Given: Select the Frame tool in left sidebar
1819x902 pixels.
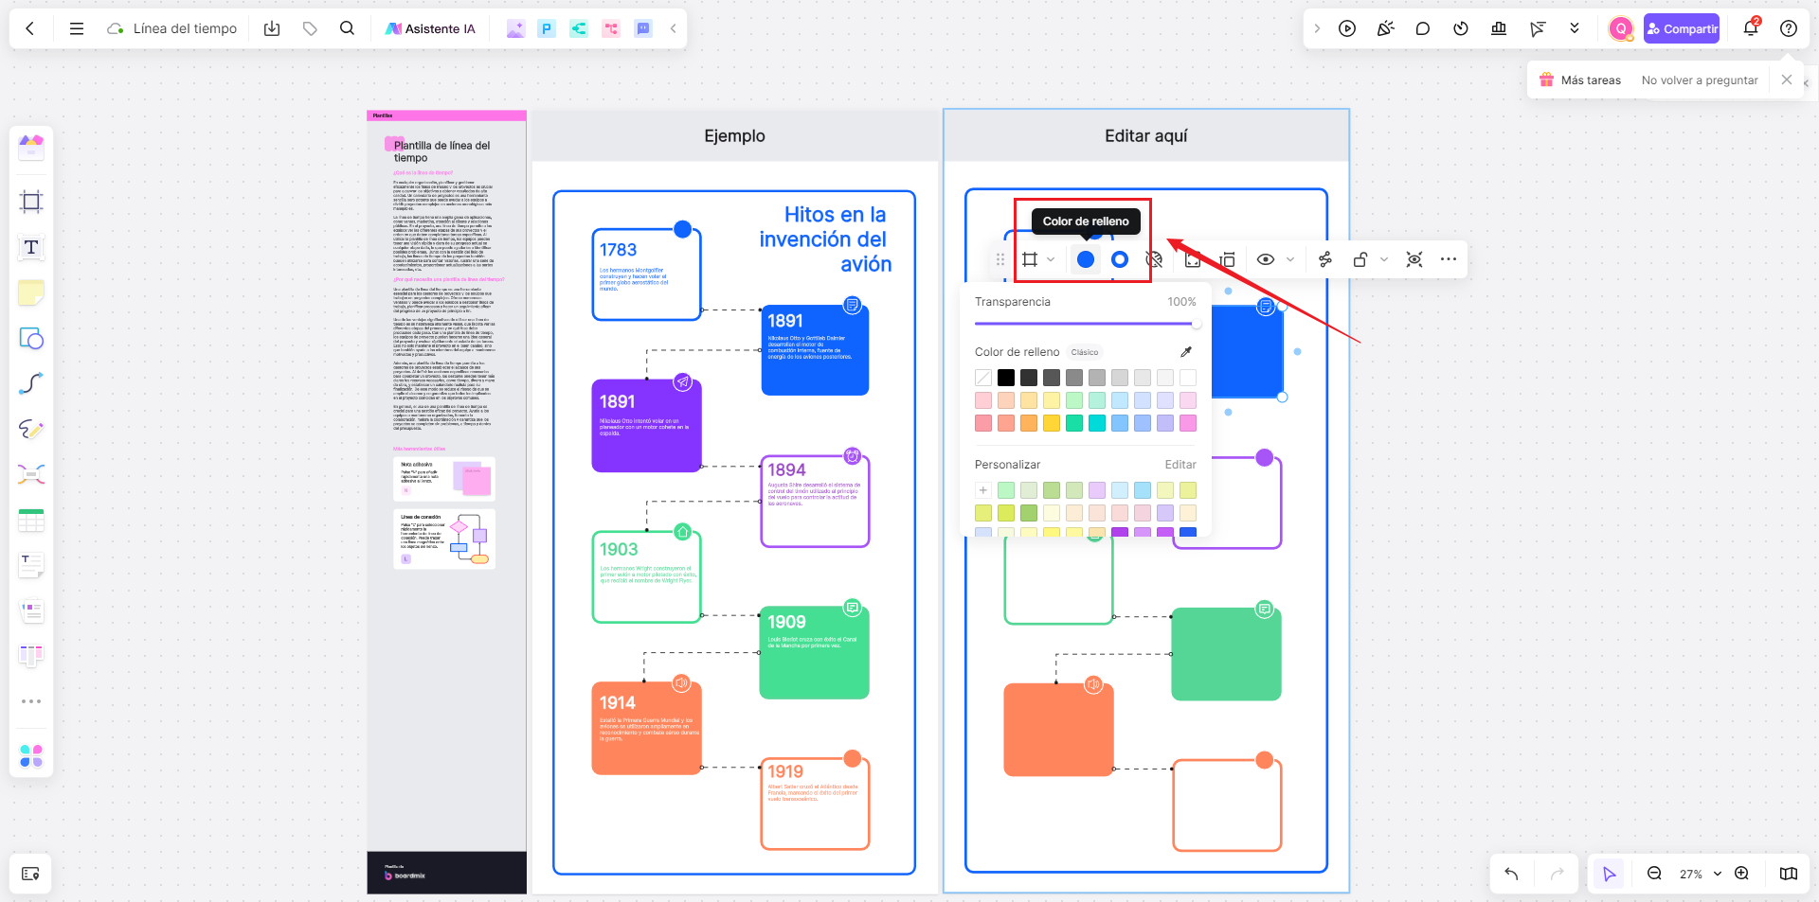Looking at the screenshot, I should pyautogui.click(x=31, y=202).
